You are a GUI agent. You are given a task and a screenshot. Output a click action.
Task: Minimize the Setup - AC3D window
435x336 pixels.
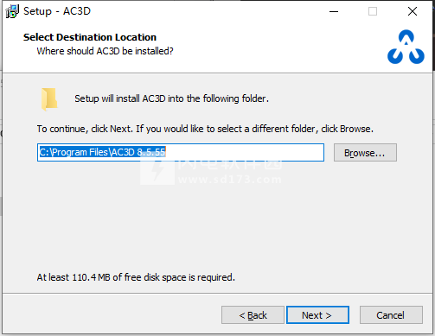[x=334, y=11]
